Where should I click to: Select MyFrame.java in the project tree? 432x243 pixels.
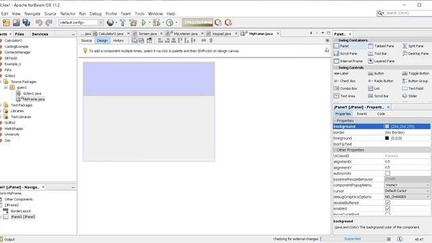34,99
